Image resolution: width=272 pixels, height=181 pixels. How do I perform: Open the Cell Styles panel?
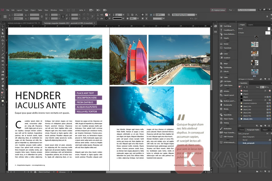[x=228, y=81]
